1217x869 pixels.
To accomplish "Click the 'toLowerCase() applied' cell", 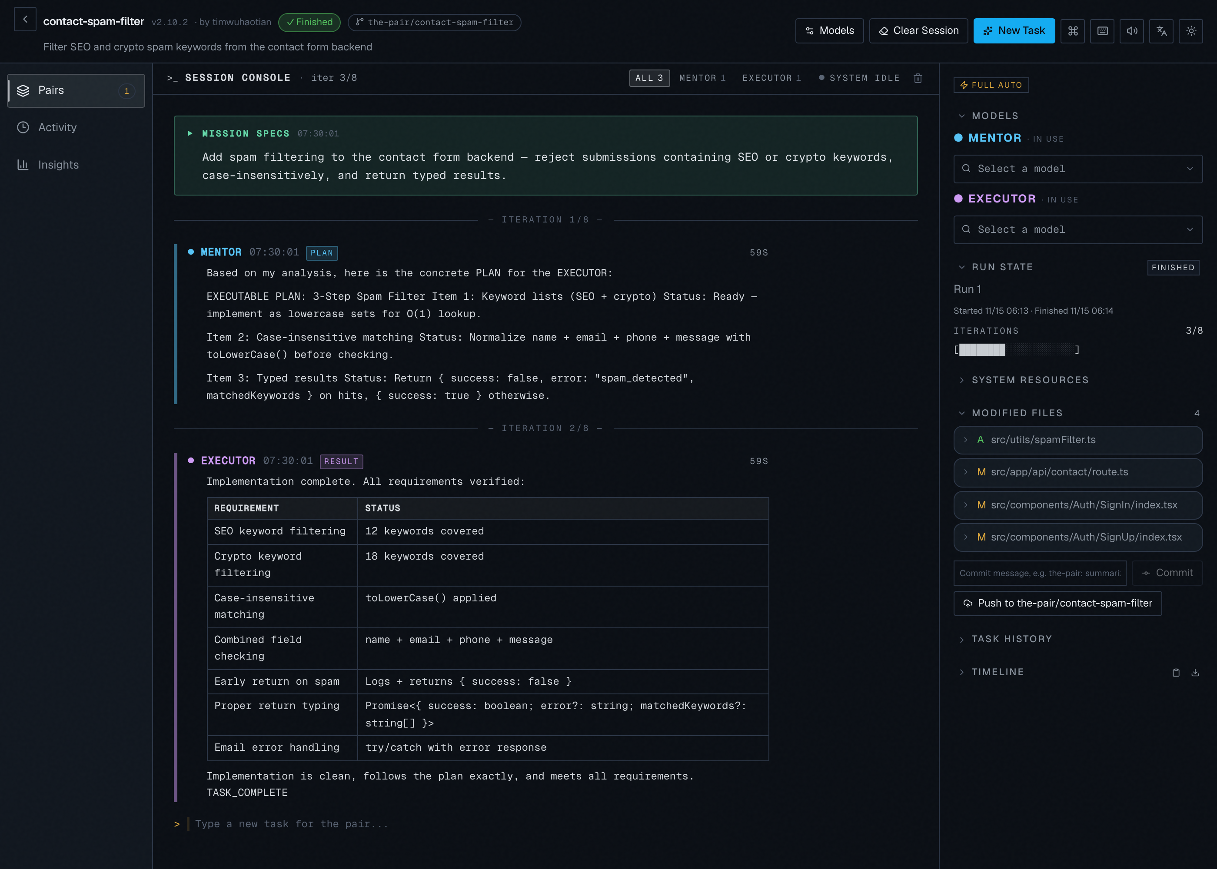I will tap(563, 607).
